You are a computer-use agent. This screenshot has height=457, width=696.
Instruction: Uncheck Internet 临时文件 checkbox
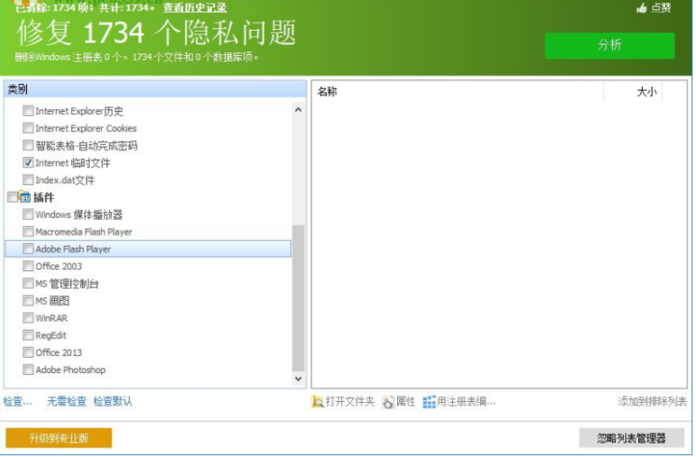(28, 163)
